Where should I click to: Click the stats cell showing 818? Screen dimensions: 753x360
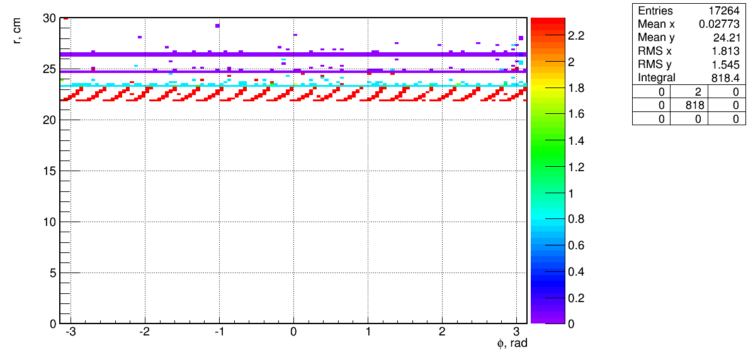tap(695, 106)
